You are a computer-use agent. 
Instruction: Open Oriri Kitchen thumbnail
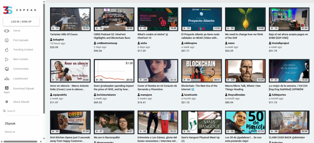click(70, 122)
